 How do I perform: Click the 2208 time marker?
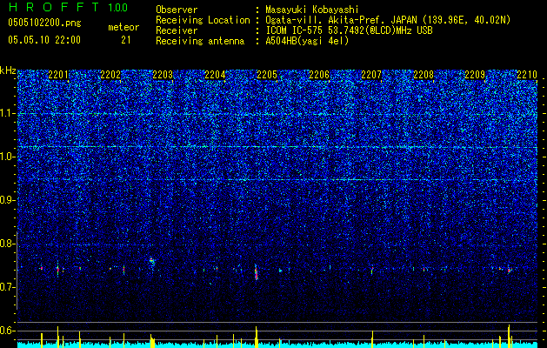(x=424, y=75)
